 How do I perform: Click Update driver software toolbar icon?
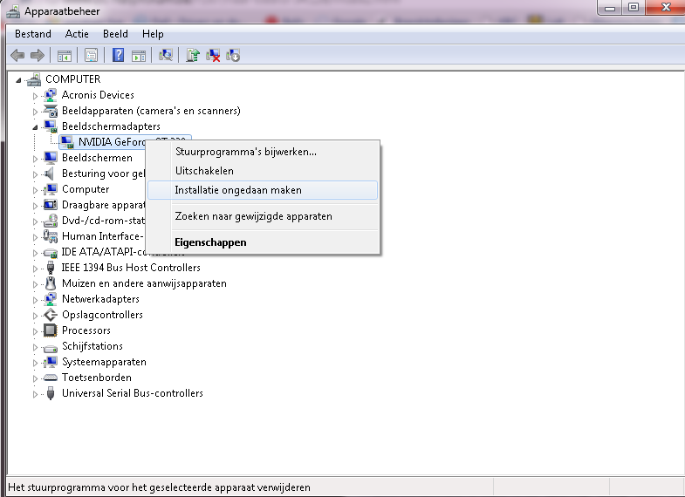click(193, 55)
